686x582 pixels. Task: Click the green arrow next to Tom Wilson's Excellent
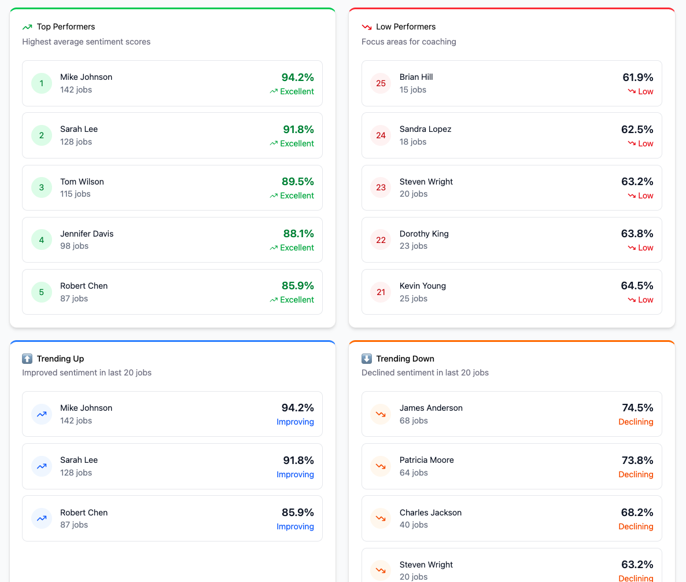[x=274, y=196]
